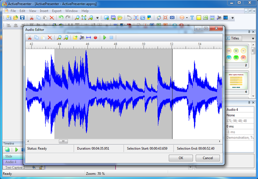Play the audio in the Audio Editor
The width and height of the screenshot is (258, 179).
click(104, 38)
